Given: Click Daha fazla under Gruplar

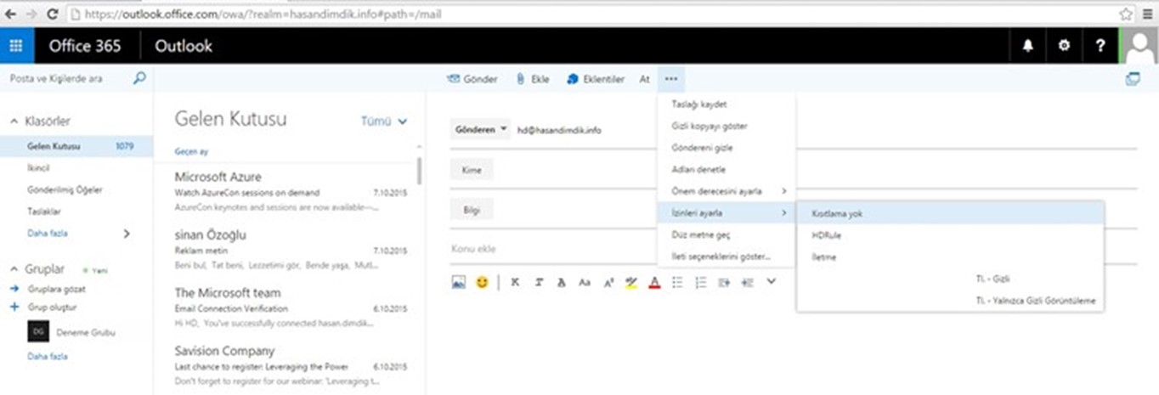Looking at the screenshot, I should [48, 357].
